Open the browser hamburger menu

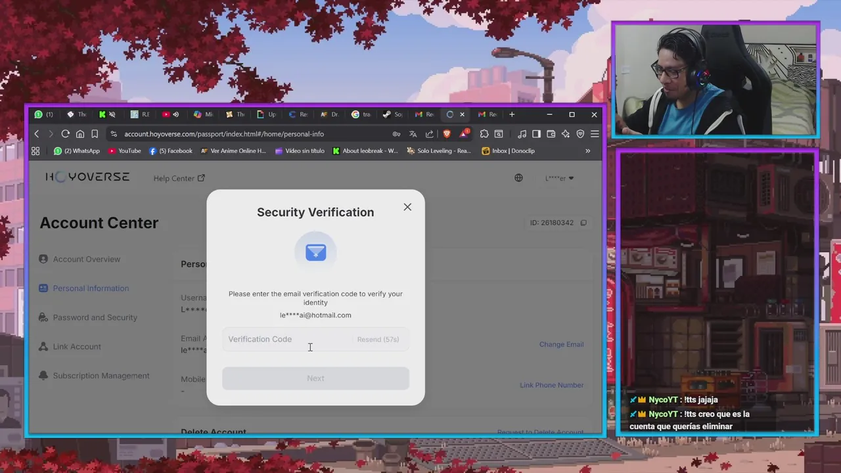tap(595, 134)
